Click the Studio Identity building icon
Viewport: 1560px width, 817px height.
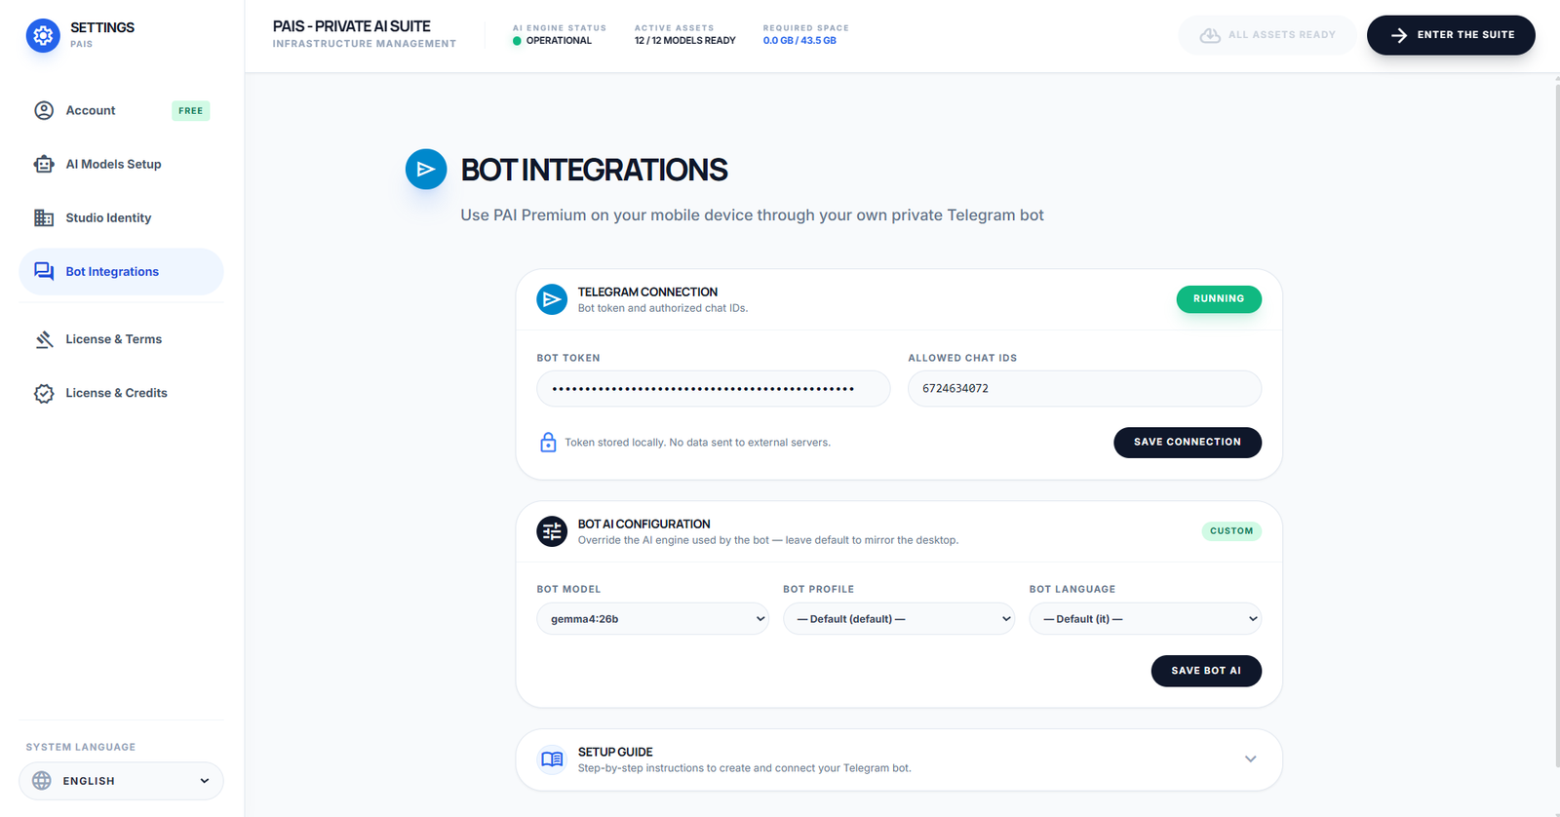point(44,217)
